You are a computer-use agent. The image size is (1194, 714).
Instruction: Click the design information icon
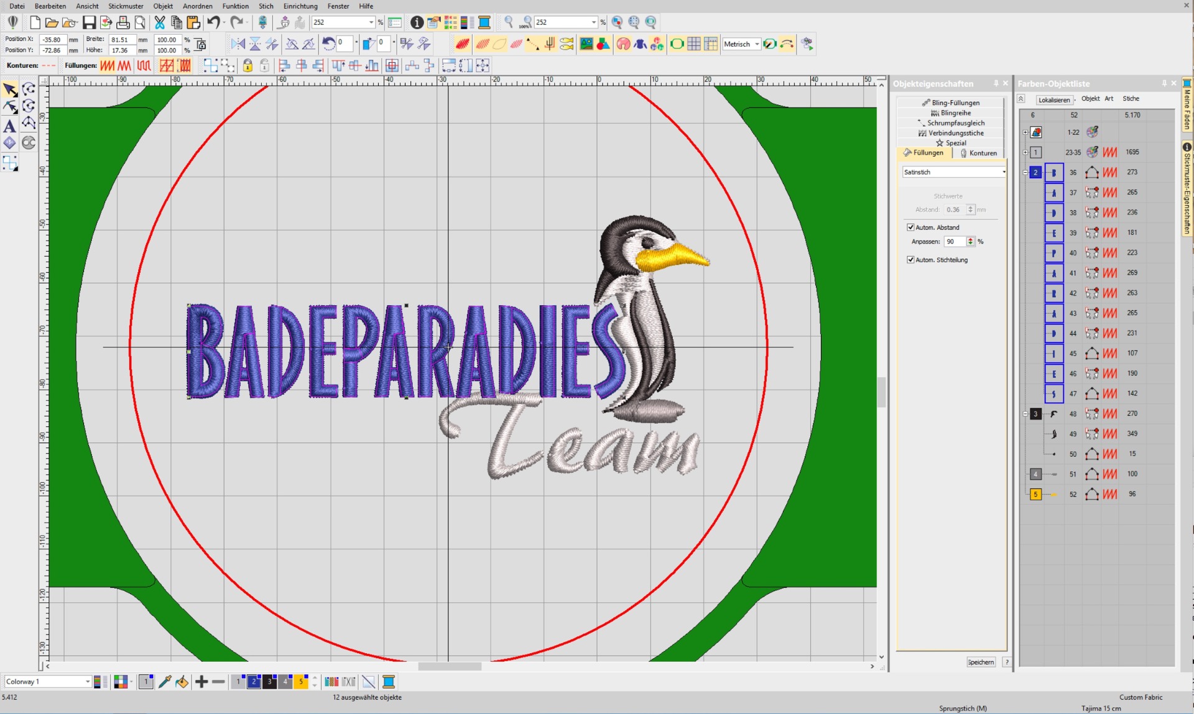click(x=417, y=22)
